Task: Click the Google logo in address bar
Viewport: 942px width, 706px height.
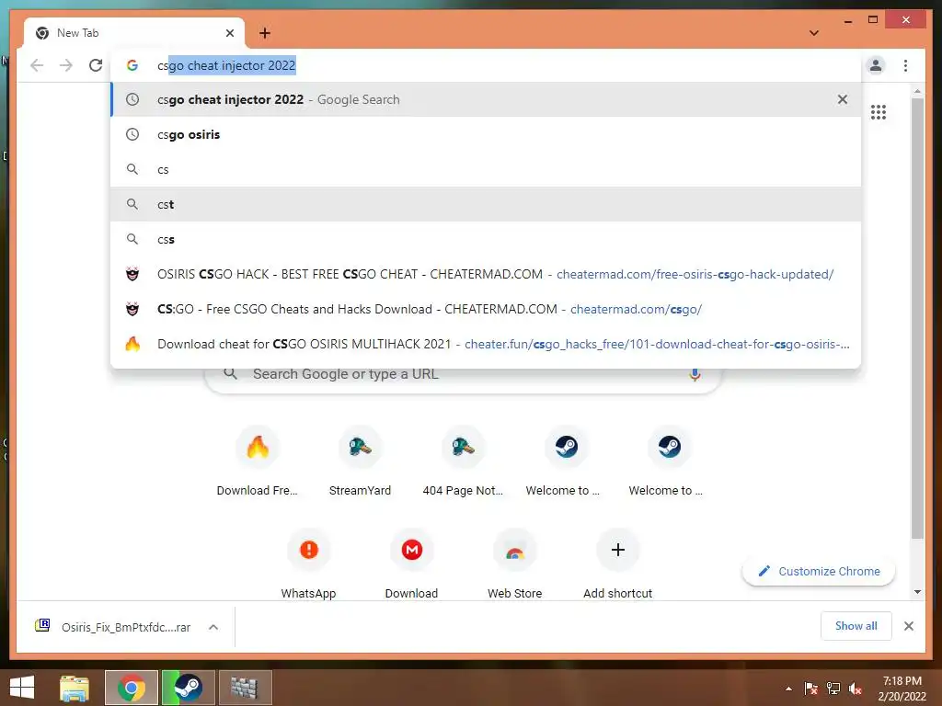Action: click(x=132, y=65)
